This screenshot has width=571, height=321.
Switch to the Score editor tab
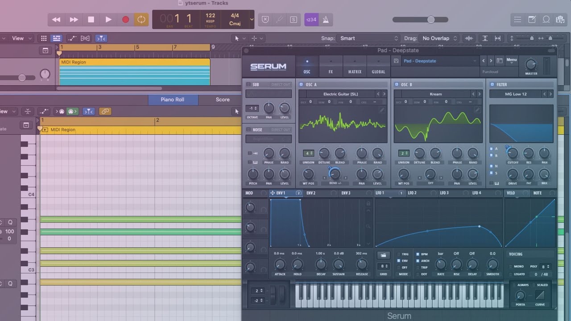(x=223, y=99)
